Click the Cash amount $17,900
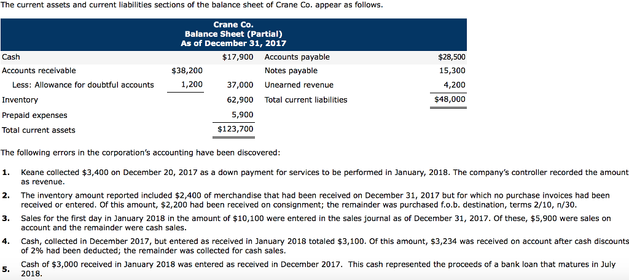The image size is (629, 280). (x=238, y=57)
